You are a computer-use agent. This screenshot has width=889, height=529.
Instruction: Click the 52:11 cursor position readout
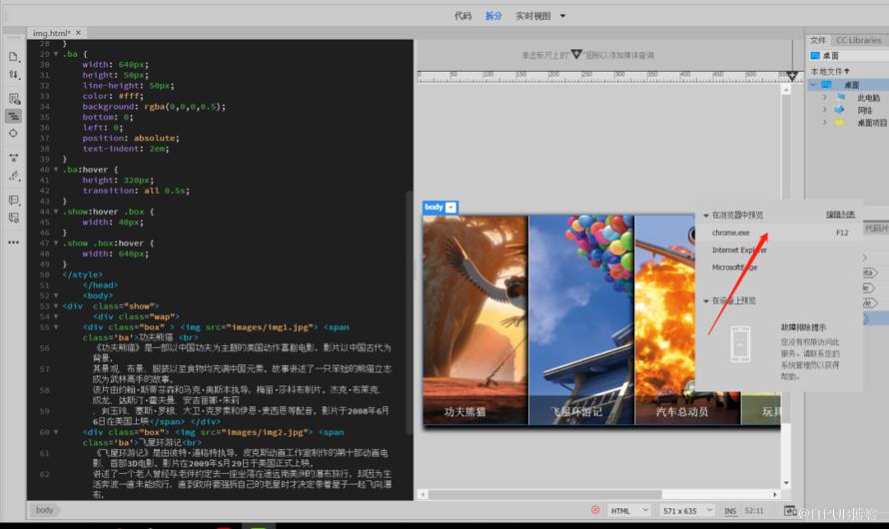754,511
